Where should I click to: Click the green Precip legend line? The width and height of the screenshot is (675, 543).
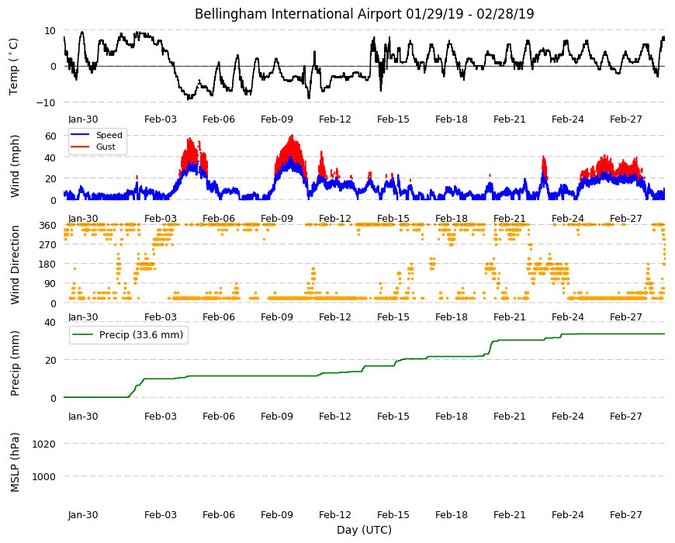click(83, 335)
